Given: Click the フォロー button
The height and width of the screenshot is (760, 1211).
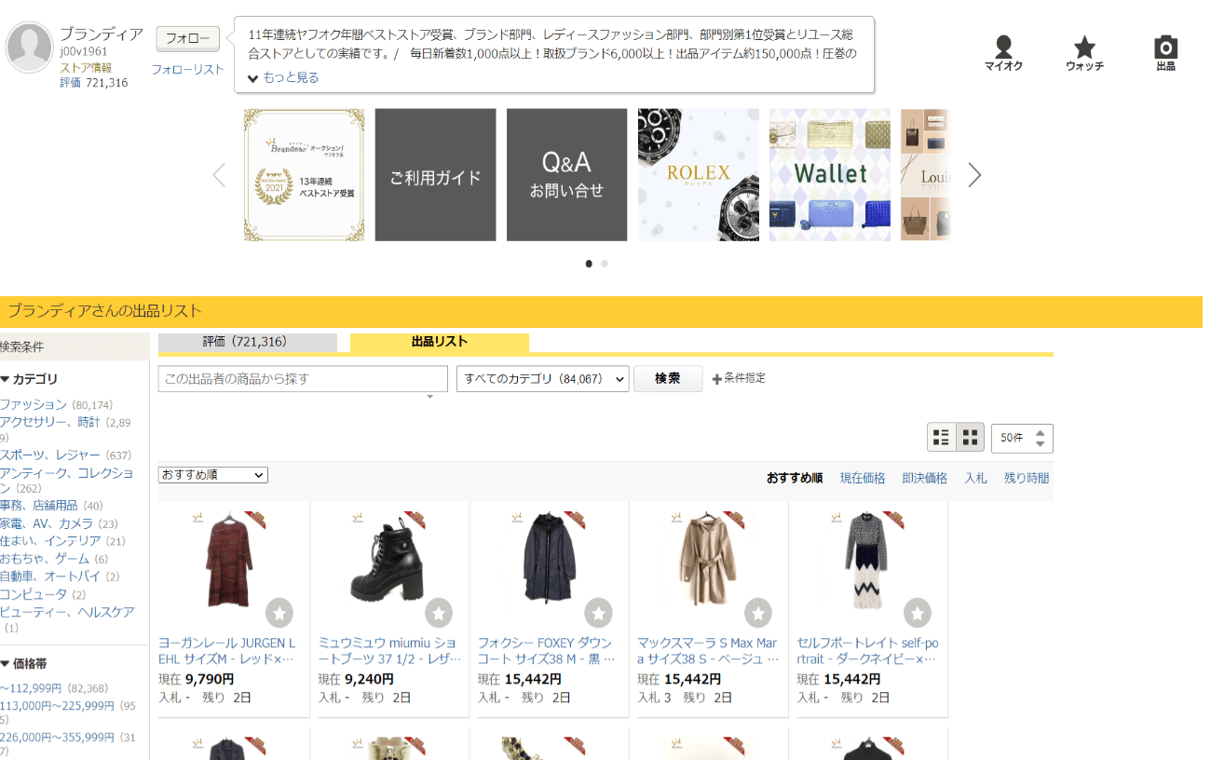Looking at the screenshot, I should pos(187,38).
